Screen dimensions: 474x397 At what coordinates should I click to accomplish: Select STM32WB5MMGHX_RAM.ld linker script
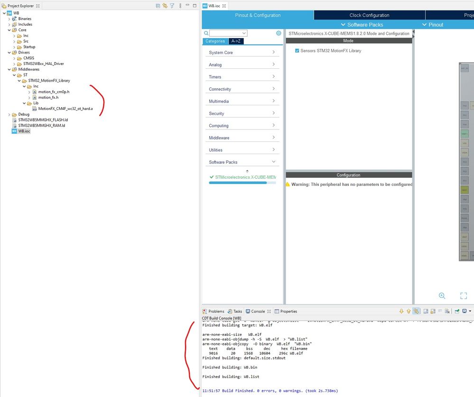click(41, 125)
